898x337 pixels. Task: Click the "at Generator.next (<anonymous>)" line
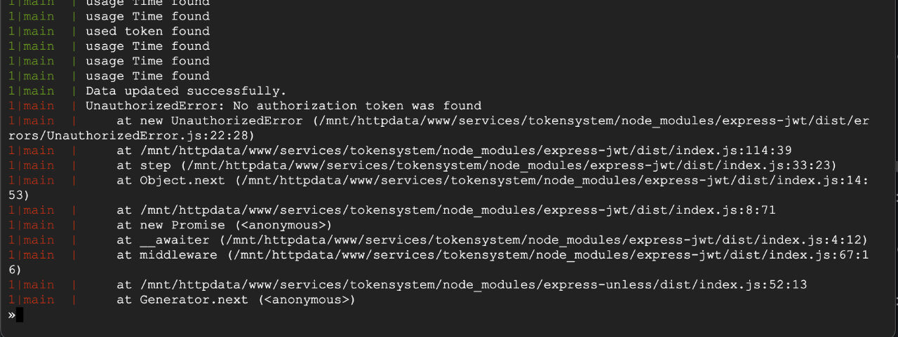coord(236,300)
